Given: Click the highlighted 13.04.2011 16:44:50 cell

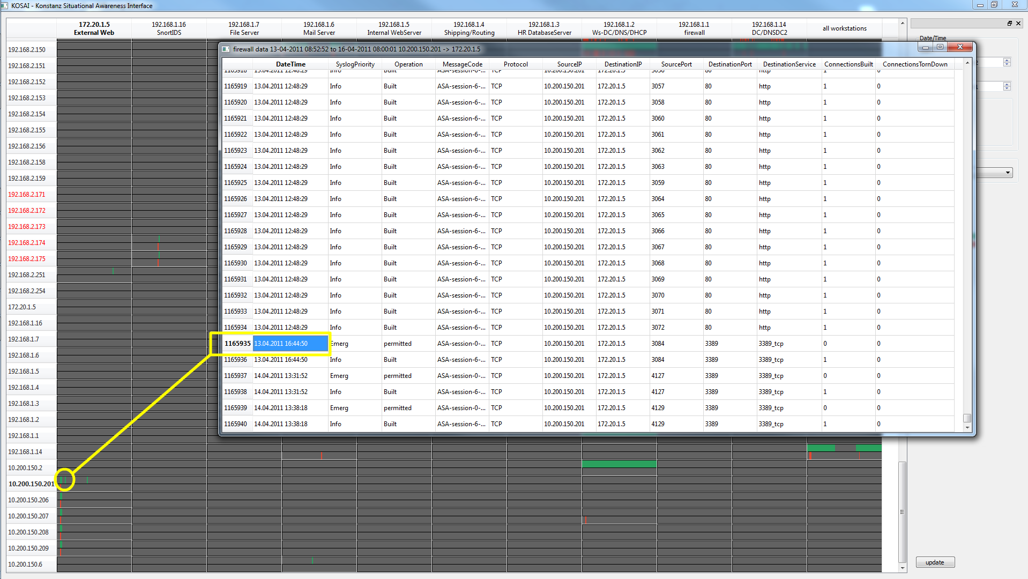Looking at the screenshot, I should 290,344.
